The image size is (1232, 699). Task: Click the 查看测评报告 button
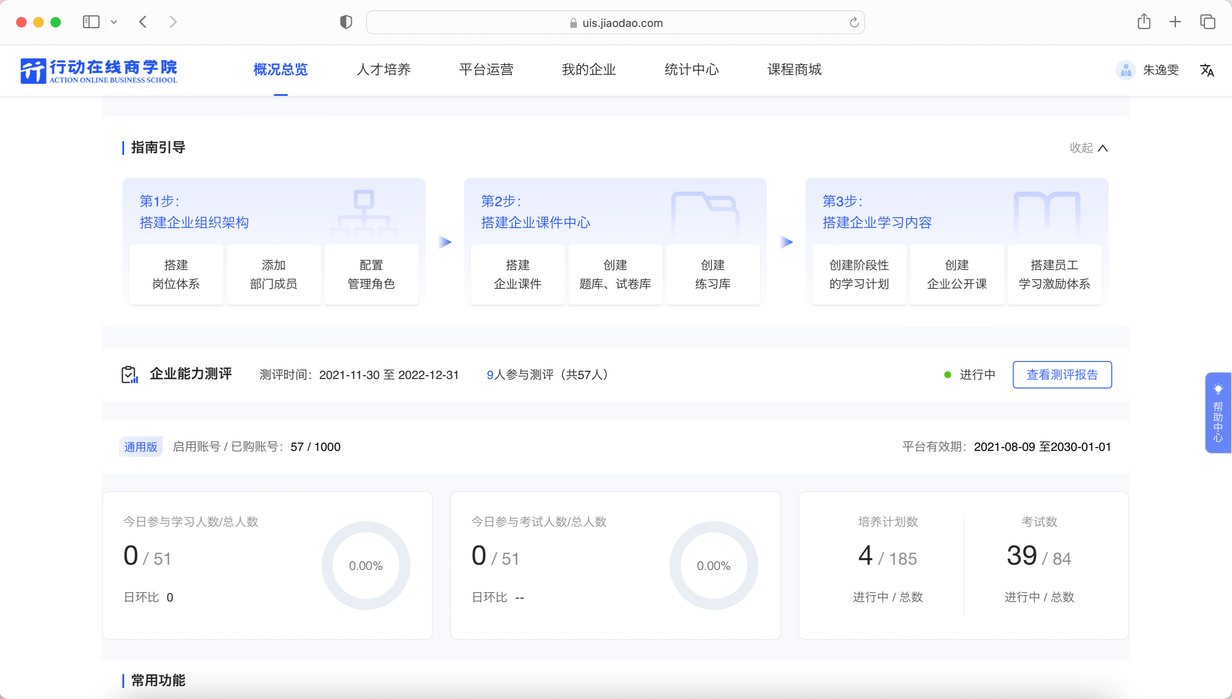click(x=1062, y=374)
